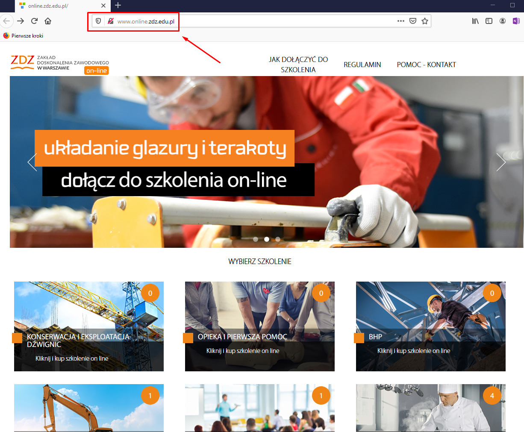Open the Firefox account icon
The width and height of the screenshot is (524, 432).
503,21
